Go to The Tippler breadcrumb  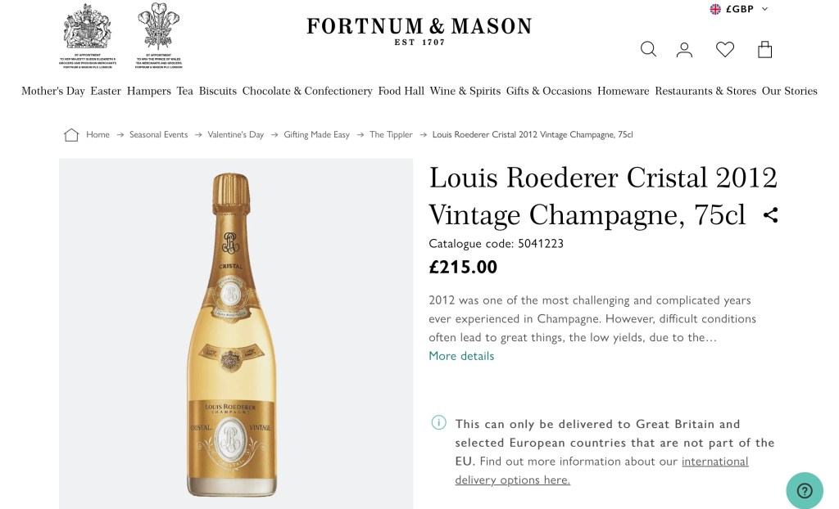(x=391, y=134)
